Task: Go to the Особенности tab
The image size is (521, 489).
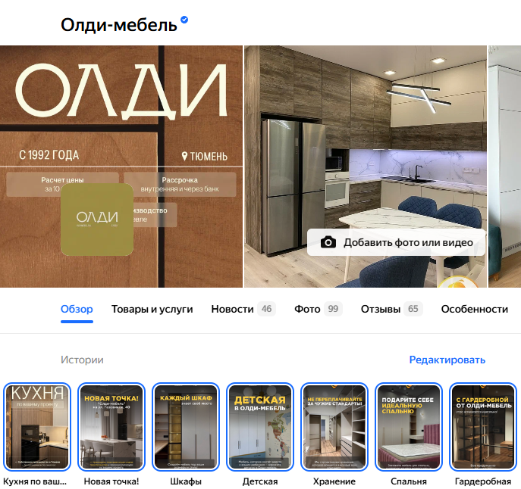Action: tap(475, 309)
